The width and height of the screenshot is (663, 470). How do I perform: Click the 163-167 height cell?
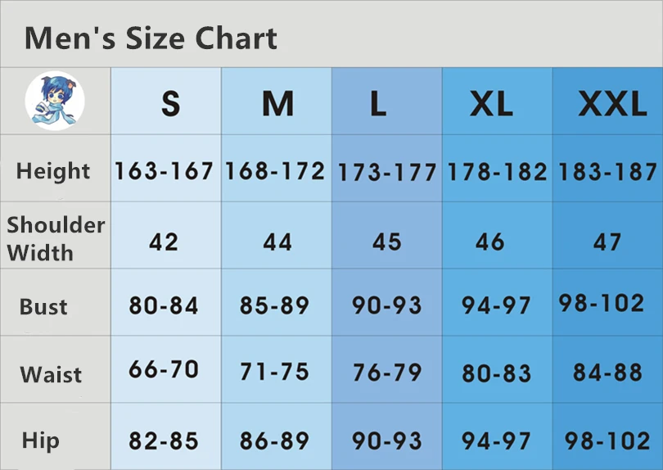point(164,171)
